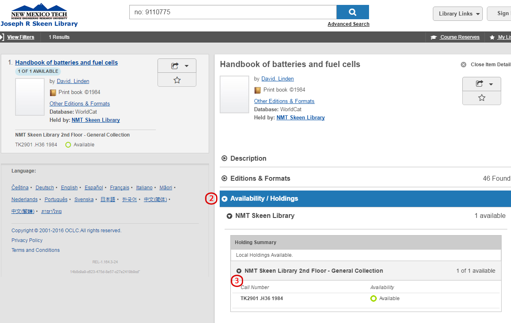The width and height of the screenshot is (511, 323).
Task: Click NMT Skeen Library link in result card
Action: pos(96,120)
